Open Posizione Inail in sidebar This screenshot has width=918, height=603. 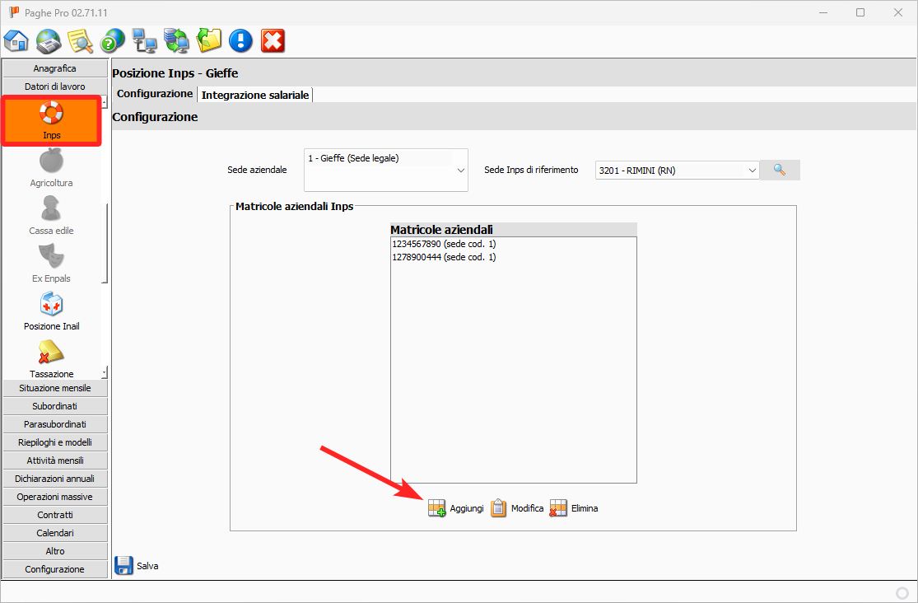click(x=52, y=311)
